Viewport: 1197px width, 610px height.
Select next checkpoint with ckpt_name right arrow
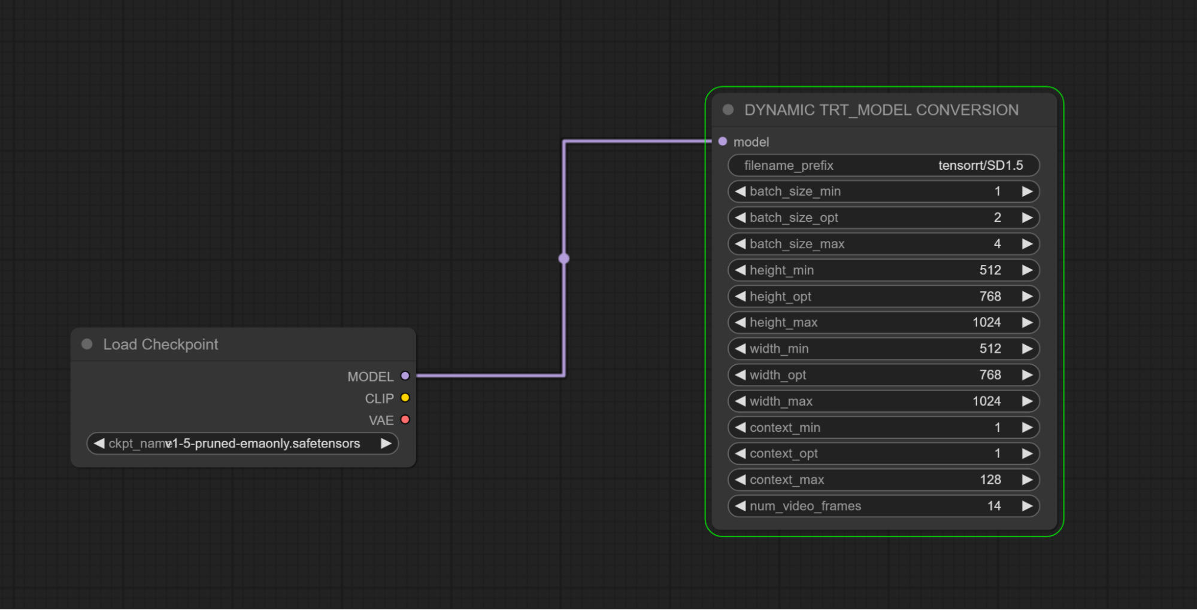[x=386, y=444]
